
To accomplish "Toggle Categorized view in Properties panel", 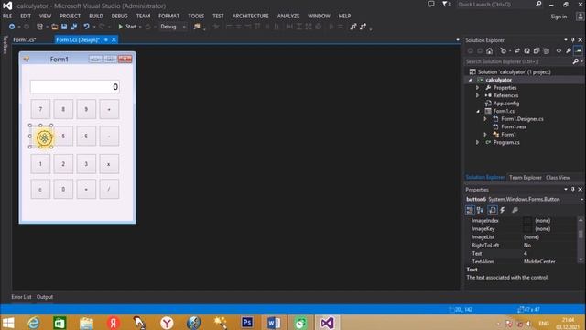I will tap(470, 210).
